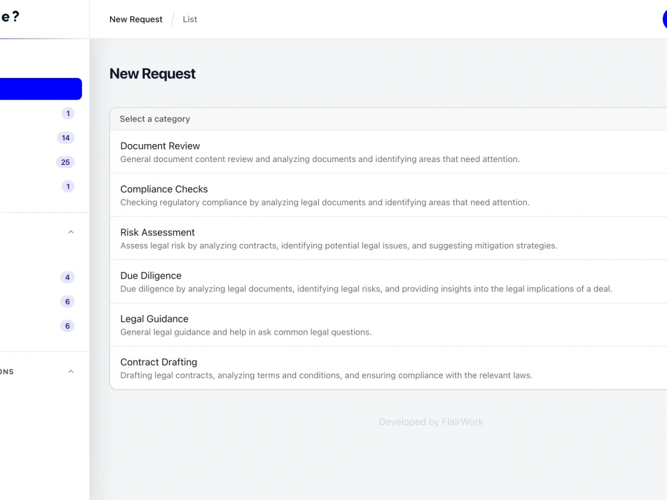The height and width of the screenshot is (500, 667).
Task: Click the lower sidebar badge showing 6
Action: click(x=67, y=326)
